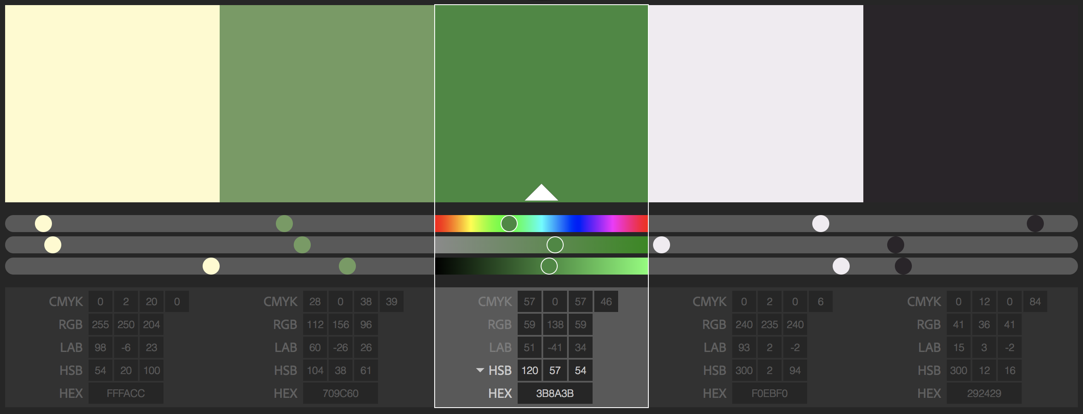Click the LAB field showing 93

[x=744, y=347]
